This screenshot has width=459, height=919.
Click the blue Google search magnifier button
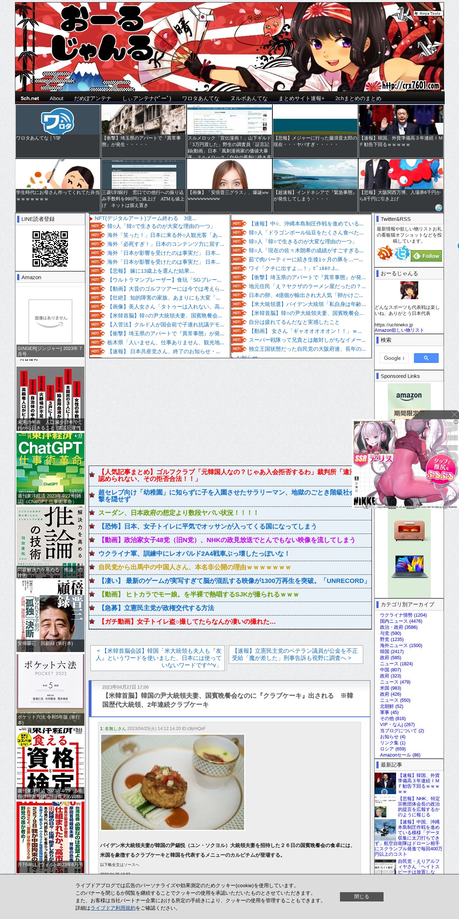426,358
